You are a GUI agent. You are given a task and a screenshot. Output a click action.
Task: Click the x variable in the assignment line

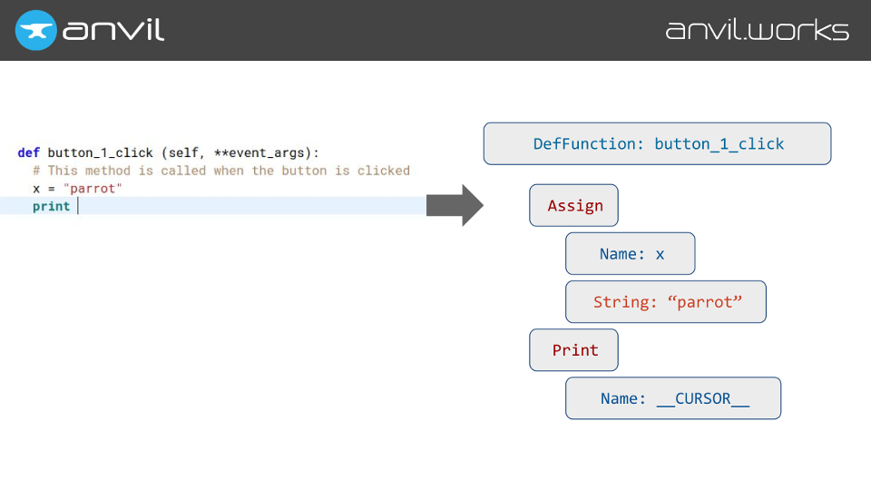pos(36,189)
